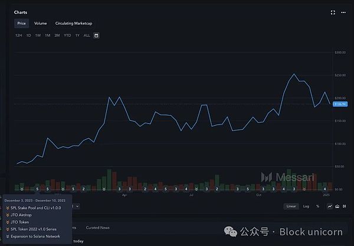354x246 pixels.
Task: Open the calendar date range picker
Action: coord(96,35)
